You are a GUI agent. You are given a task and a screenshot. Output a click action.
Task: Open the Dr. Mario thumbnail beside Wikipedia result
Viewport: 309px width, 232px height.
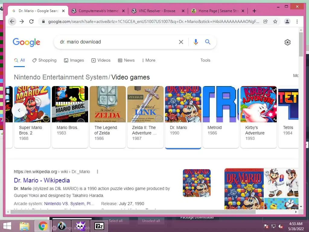[197, 183]
